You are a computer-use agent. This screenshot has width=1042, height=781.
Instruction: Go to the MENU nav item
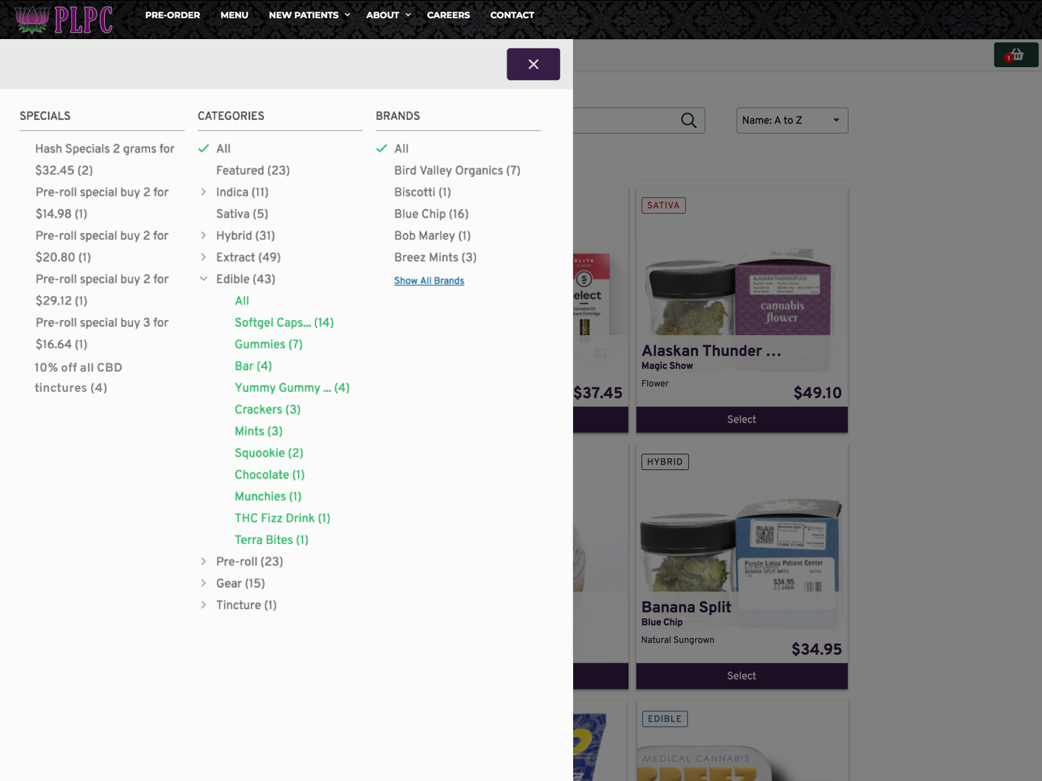tap(234, 15)
